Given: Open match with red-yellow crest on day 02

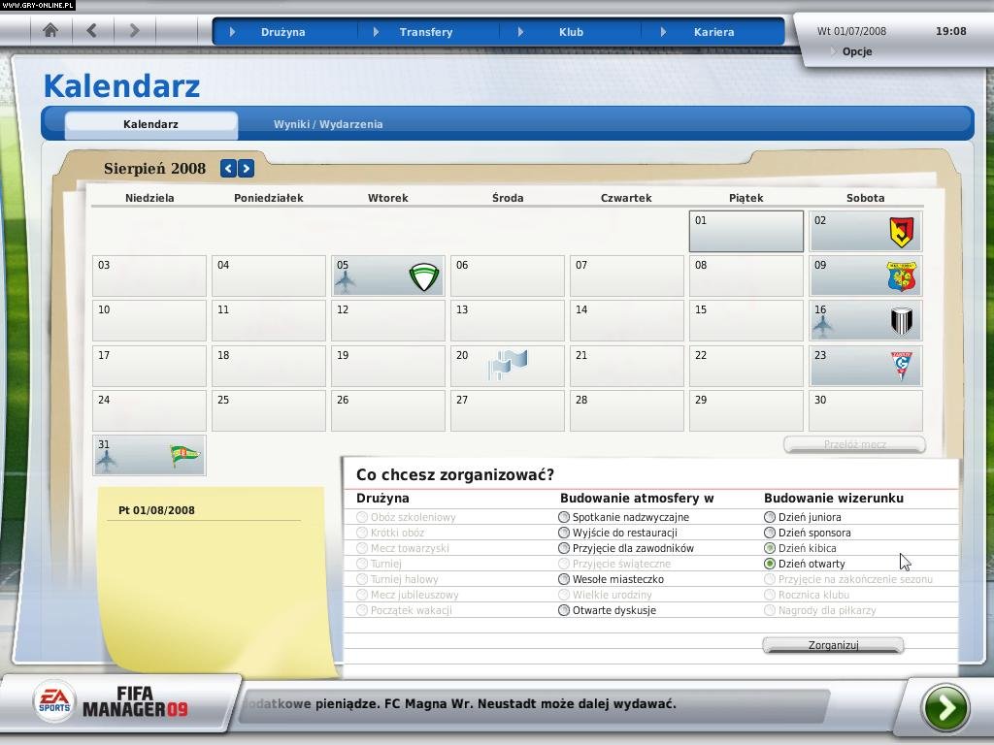Looking at the screenshot, I should pyautogui.click(x=901, y=233).
